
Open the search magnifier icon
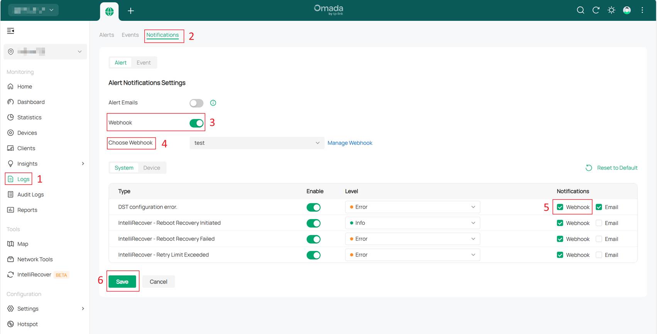[x=580, y=10]
